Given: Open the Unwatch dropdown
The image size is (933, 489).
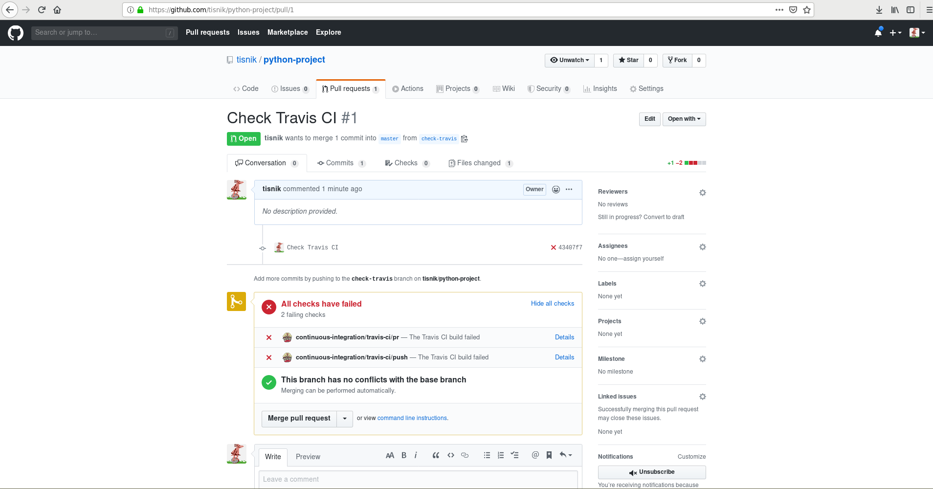Looking at the screenshot, I should [x=570, y=60].
